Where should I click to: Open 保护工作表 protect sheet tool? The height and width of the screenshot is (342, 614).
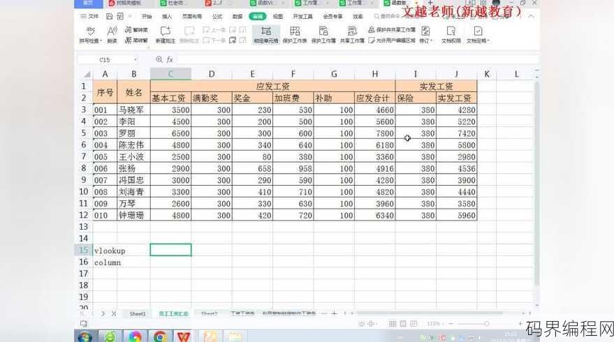pyautogui.click(x=295, y=34)
